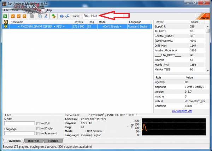Click the Language filter input field

pos(19,133)
